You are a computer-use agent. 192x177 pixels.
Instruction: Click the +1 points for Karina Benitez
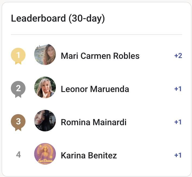tap(178, 155)
